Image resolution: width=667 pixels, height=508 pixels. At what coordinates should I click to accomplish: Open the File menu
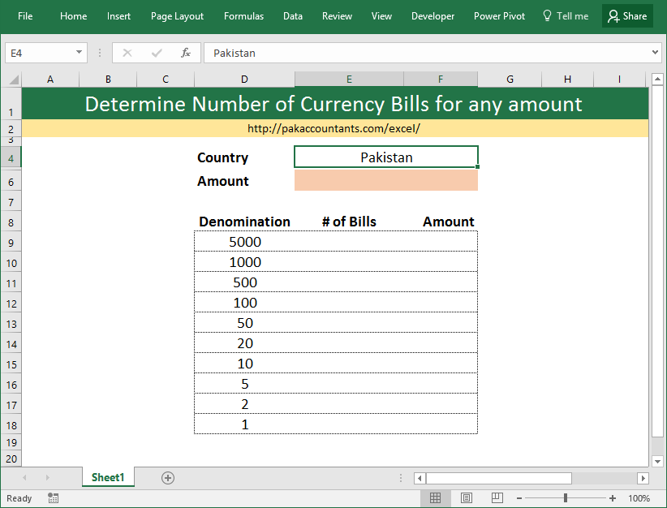[x=25, y=16]
